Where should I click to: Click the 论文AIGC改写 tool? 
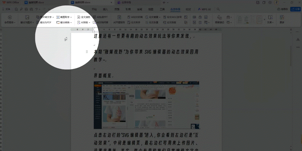coord(172,17)
